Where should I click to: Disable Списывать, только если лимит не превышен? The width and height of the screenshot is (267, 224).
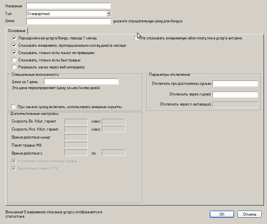coord(14,53)
